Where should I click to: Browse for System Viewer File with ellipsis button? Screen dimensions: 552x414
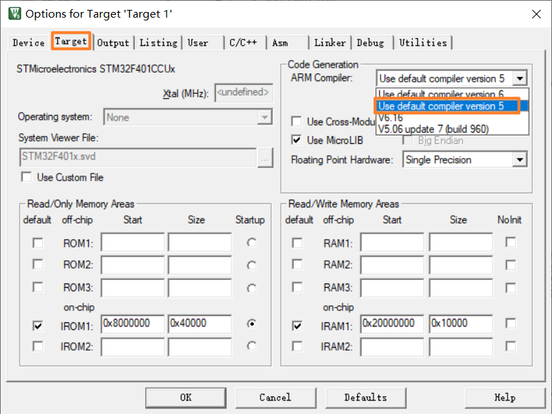(x=265, y=157)
